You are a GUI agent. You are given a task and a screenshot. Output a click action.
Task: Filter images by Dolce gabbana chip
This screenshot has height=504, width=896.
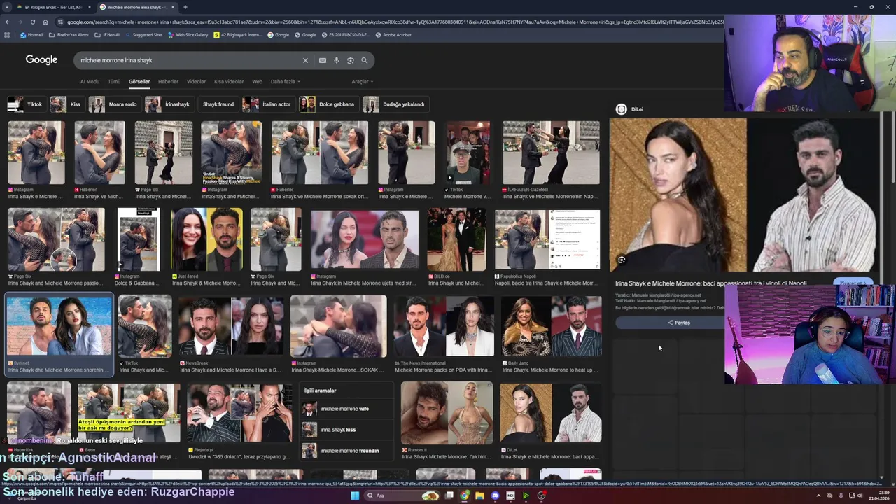click(x=328, y=104)
